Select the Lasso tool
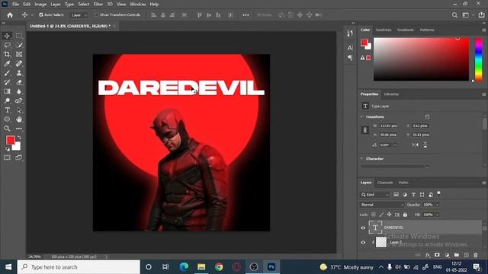 pos(7,45)
